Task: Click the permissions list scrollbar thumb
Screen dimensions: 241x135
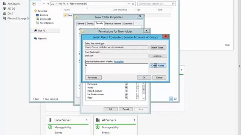Action: [x=144, y=90]
